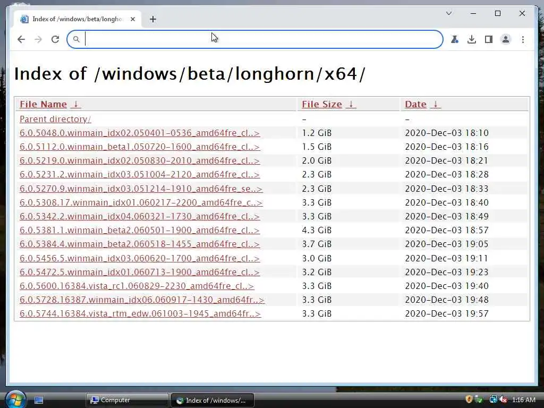The width and height of the screenshot is (544, 408).
Task: Click the File Name descending arrow
Action: tap(76, 104)
